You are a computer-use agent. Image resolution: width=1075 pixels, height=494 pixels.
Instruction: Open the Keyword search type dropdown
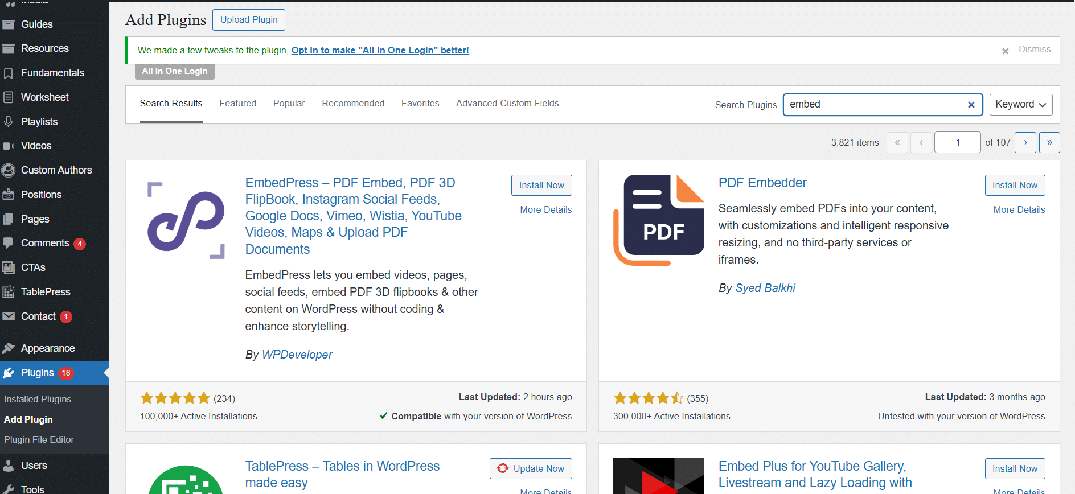[x=1021, y=105]
